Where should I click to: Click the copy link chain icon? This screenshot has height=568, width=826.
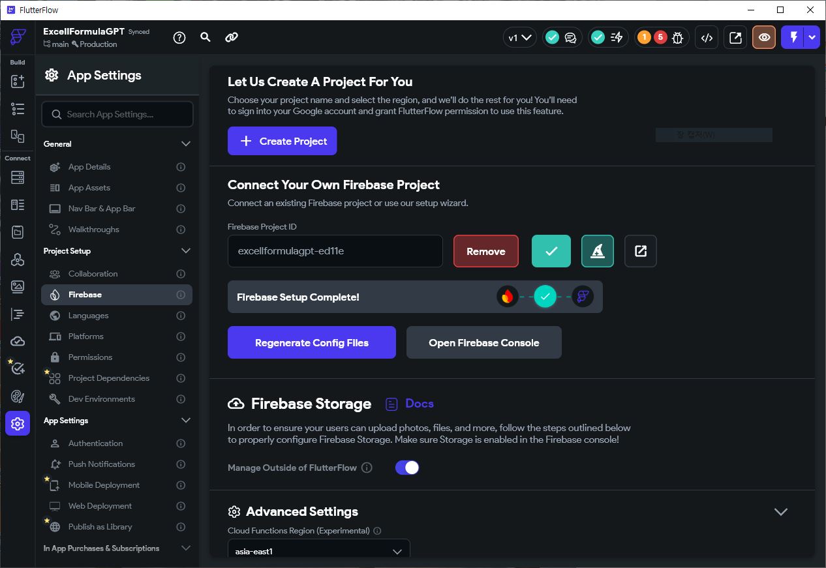coord(232,37)
